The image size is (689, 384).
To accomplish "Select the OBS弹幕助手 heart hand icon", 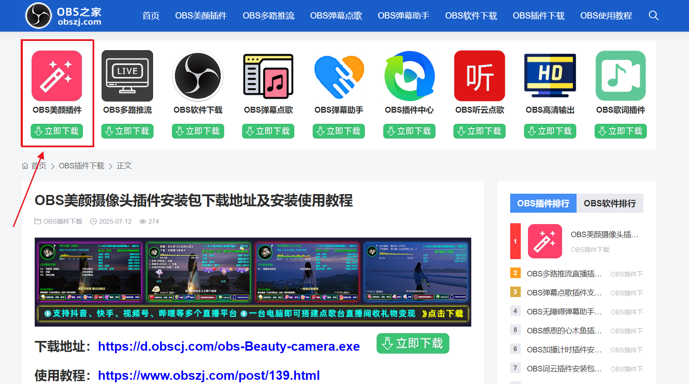I will coord(339,76).
